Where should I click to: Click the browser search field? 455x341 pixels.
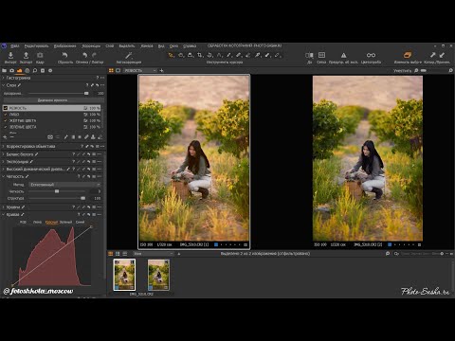click(420, 254)
